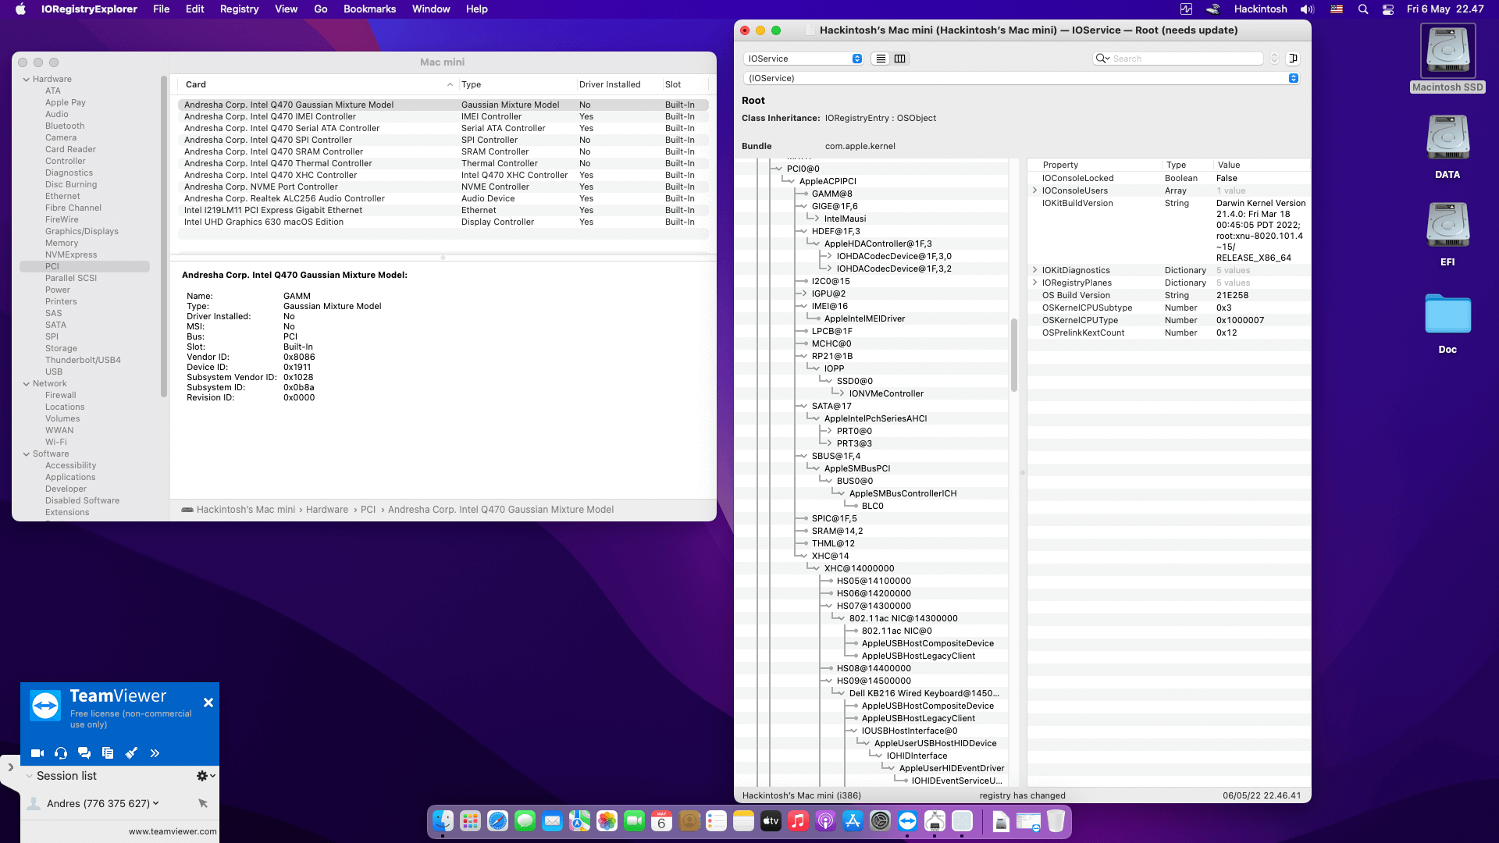Open the Bookmarks menu
The width and height of the screenshot is (1499, 843).
point(369,9)
